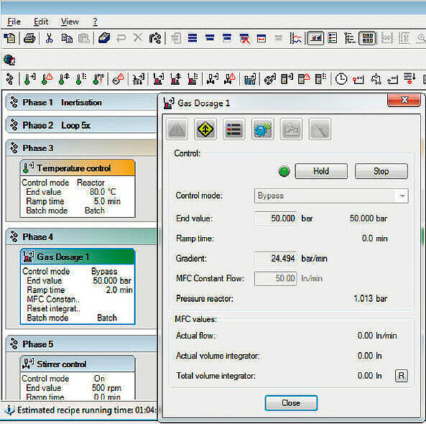Viewport: 426px width, 424px height.
Task: Click the list view icon in Gas Dosage dialog
Action: click(234, 129)
